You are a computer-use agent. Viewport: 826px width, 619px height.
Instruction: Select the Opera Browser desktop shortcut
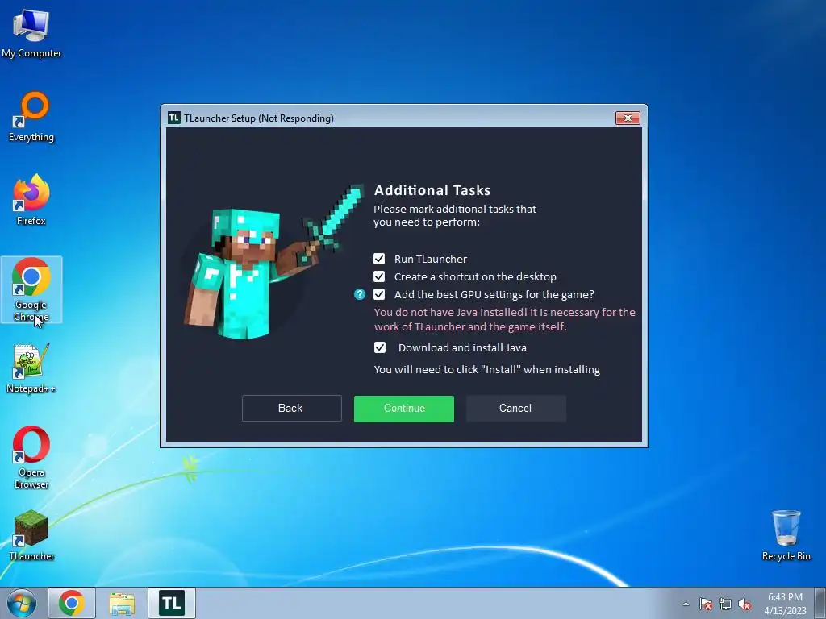click(31, 458)
